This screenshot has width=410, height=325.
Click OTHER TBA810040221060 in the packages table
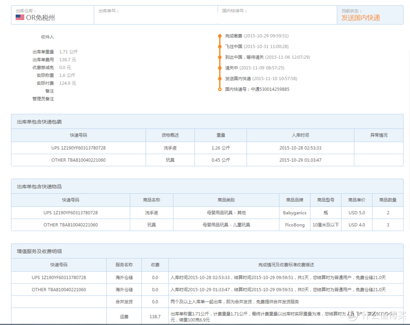tap(79, 160)
